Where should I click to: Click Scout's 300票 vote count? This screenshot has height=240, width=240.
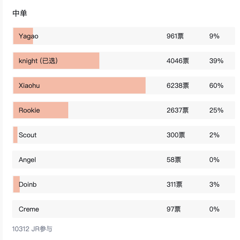176,135
